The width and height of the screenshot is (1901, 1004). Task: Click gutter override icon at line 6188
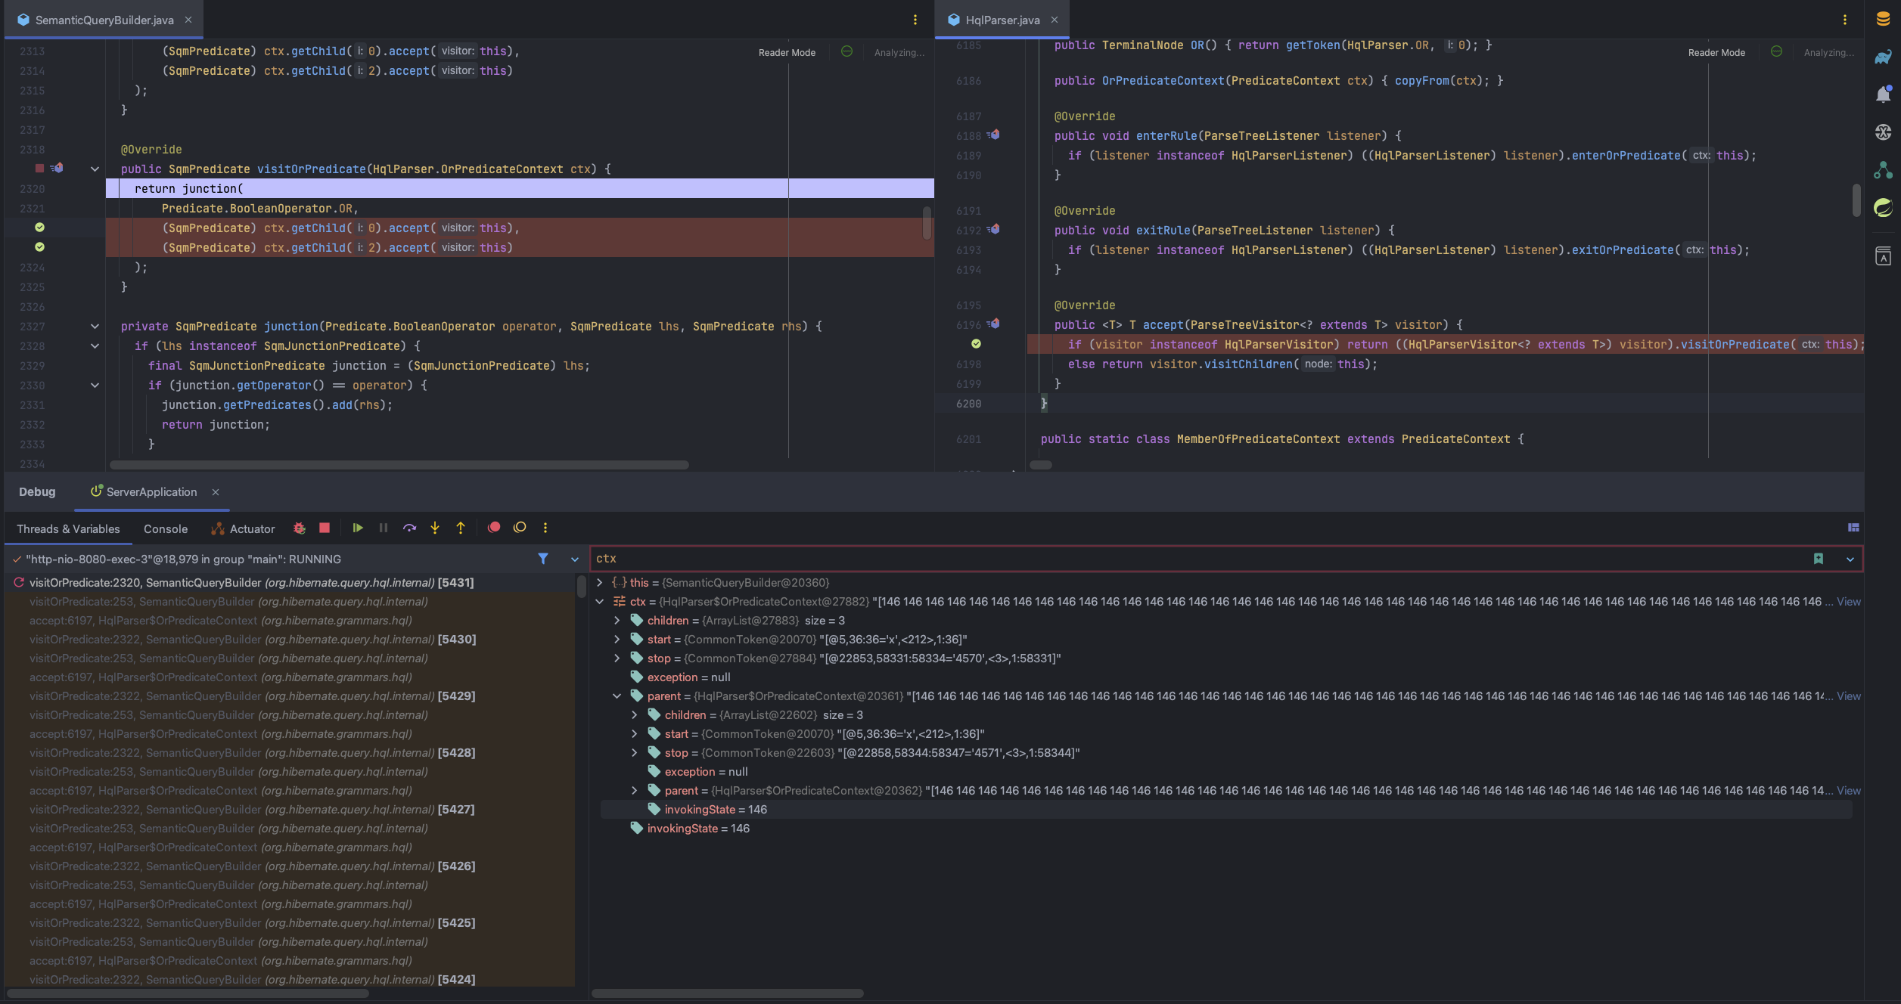pyautogui.click(x=994, y=135)
